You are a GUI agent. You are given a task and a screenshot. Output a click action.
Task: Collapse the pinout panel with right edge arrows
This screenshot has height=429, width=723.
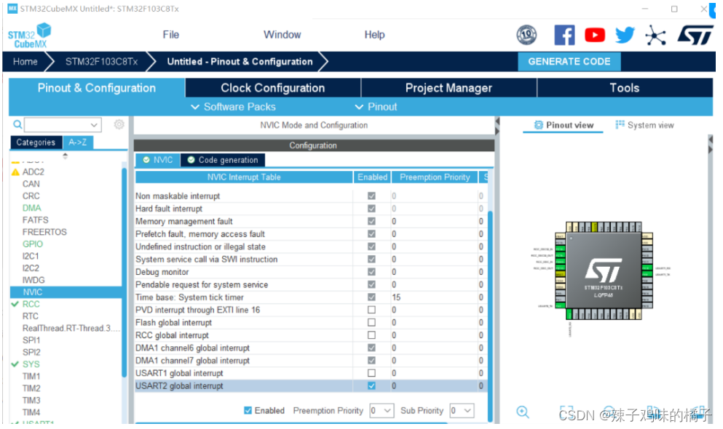710,145
